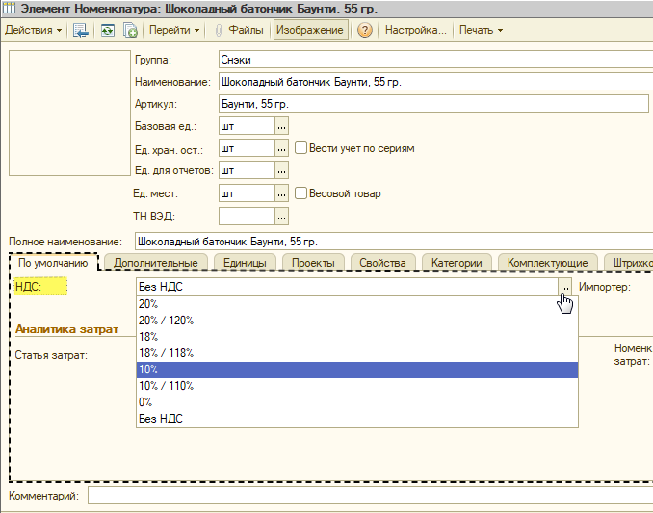Toggle the Изображение button
This screenshot has height=513, width=653.
point(310,30)
